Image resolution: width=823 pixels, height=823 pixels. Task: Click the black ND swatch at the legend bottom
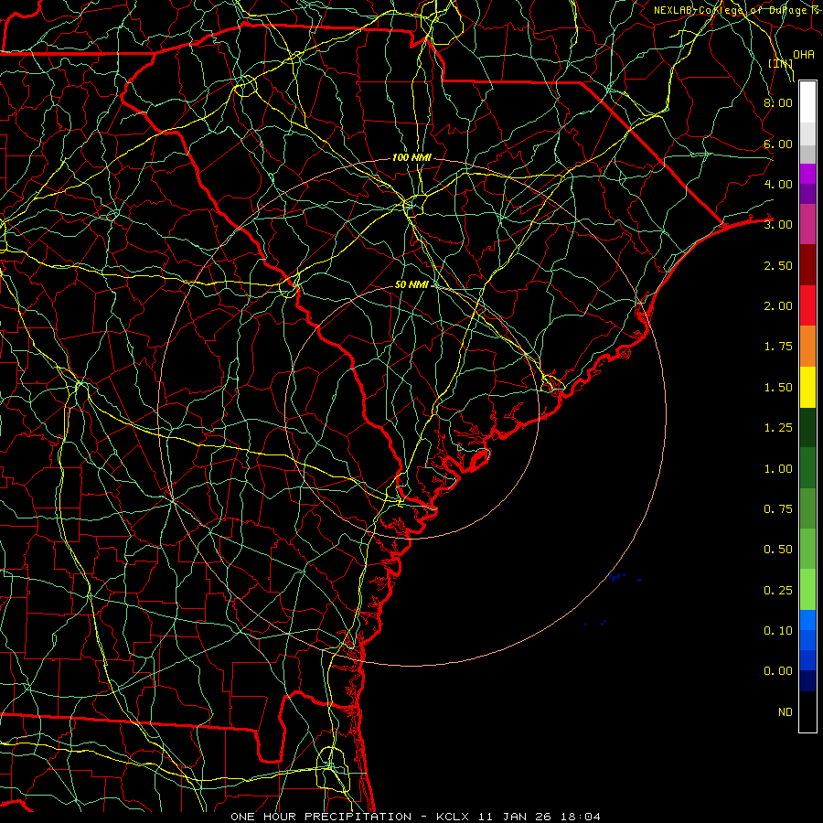[807, 711]
